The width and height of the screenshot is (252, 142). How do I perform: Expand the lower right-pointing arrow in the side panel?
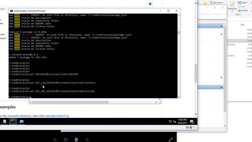pos(221,77)
